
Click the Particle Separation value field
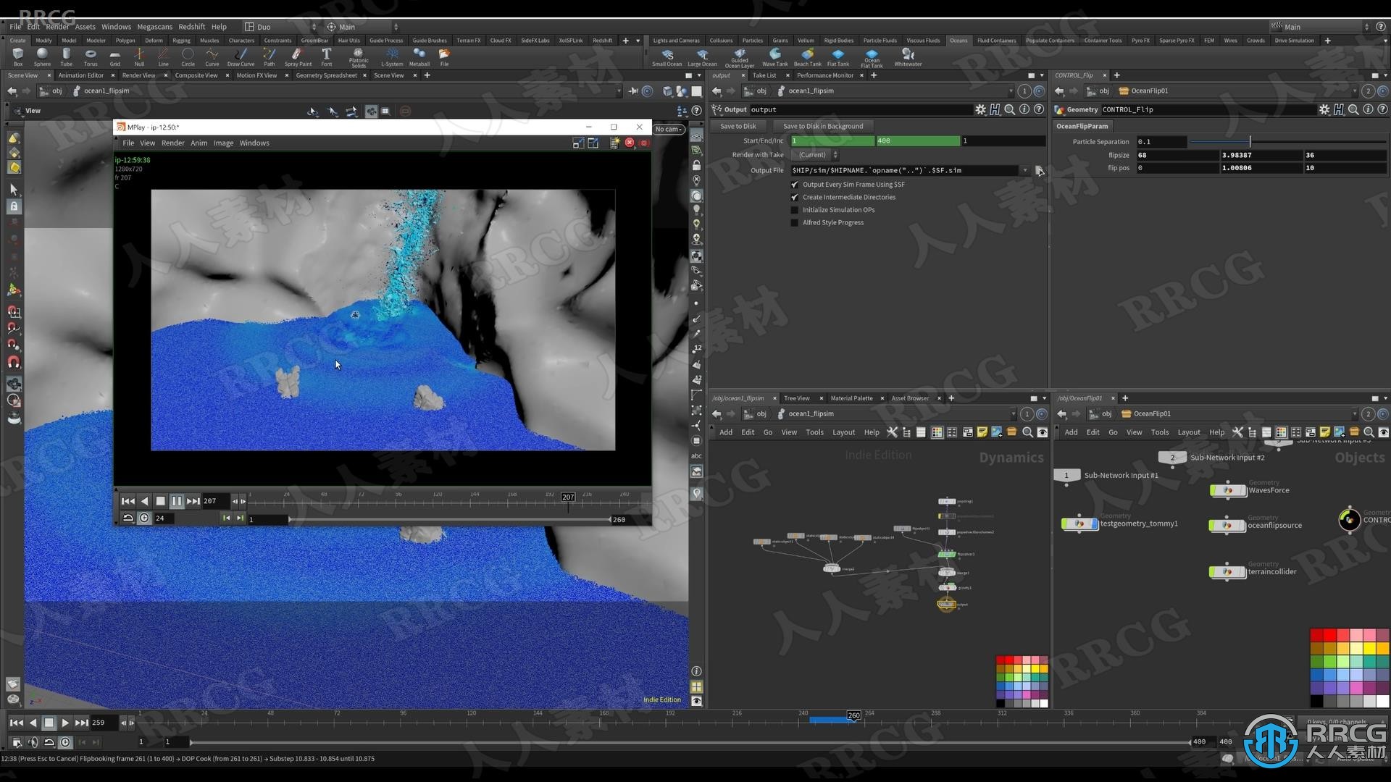click(x=1161, y=142)
